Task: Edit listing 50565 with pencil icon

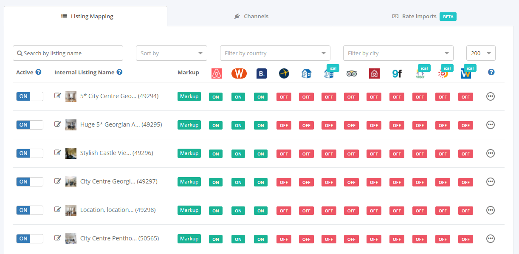Action: coord(58,238)
